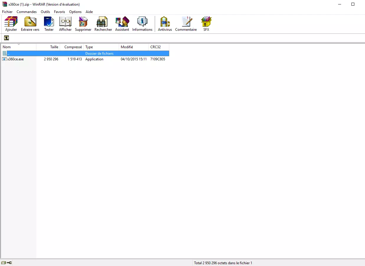
Task: Open the Afficher file viewer icon
Action: coord(65,22)
